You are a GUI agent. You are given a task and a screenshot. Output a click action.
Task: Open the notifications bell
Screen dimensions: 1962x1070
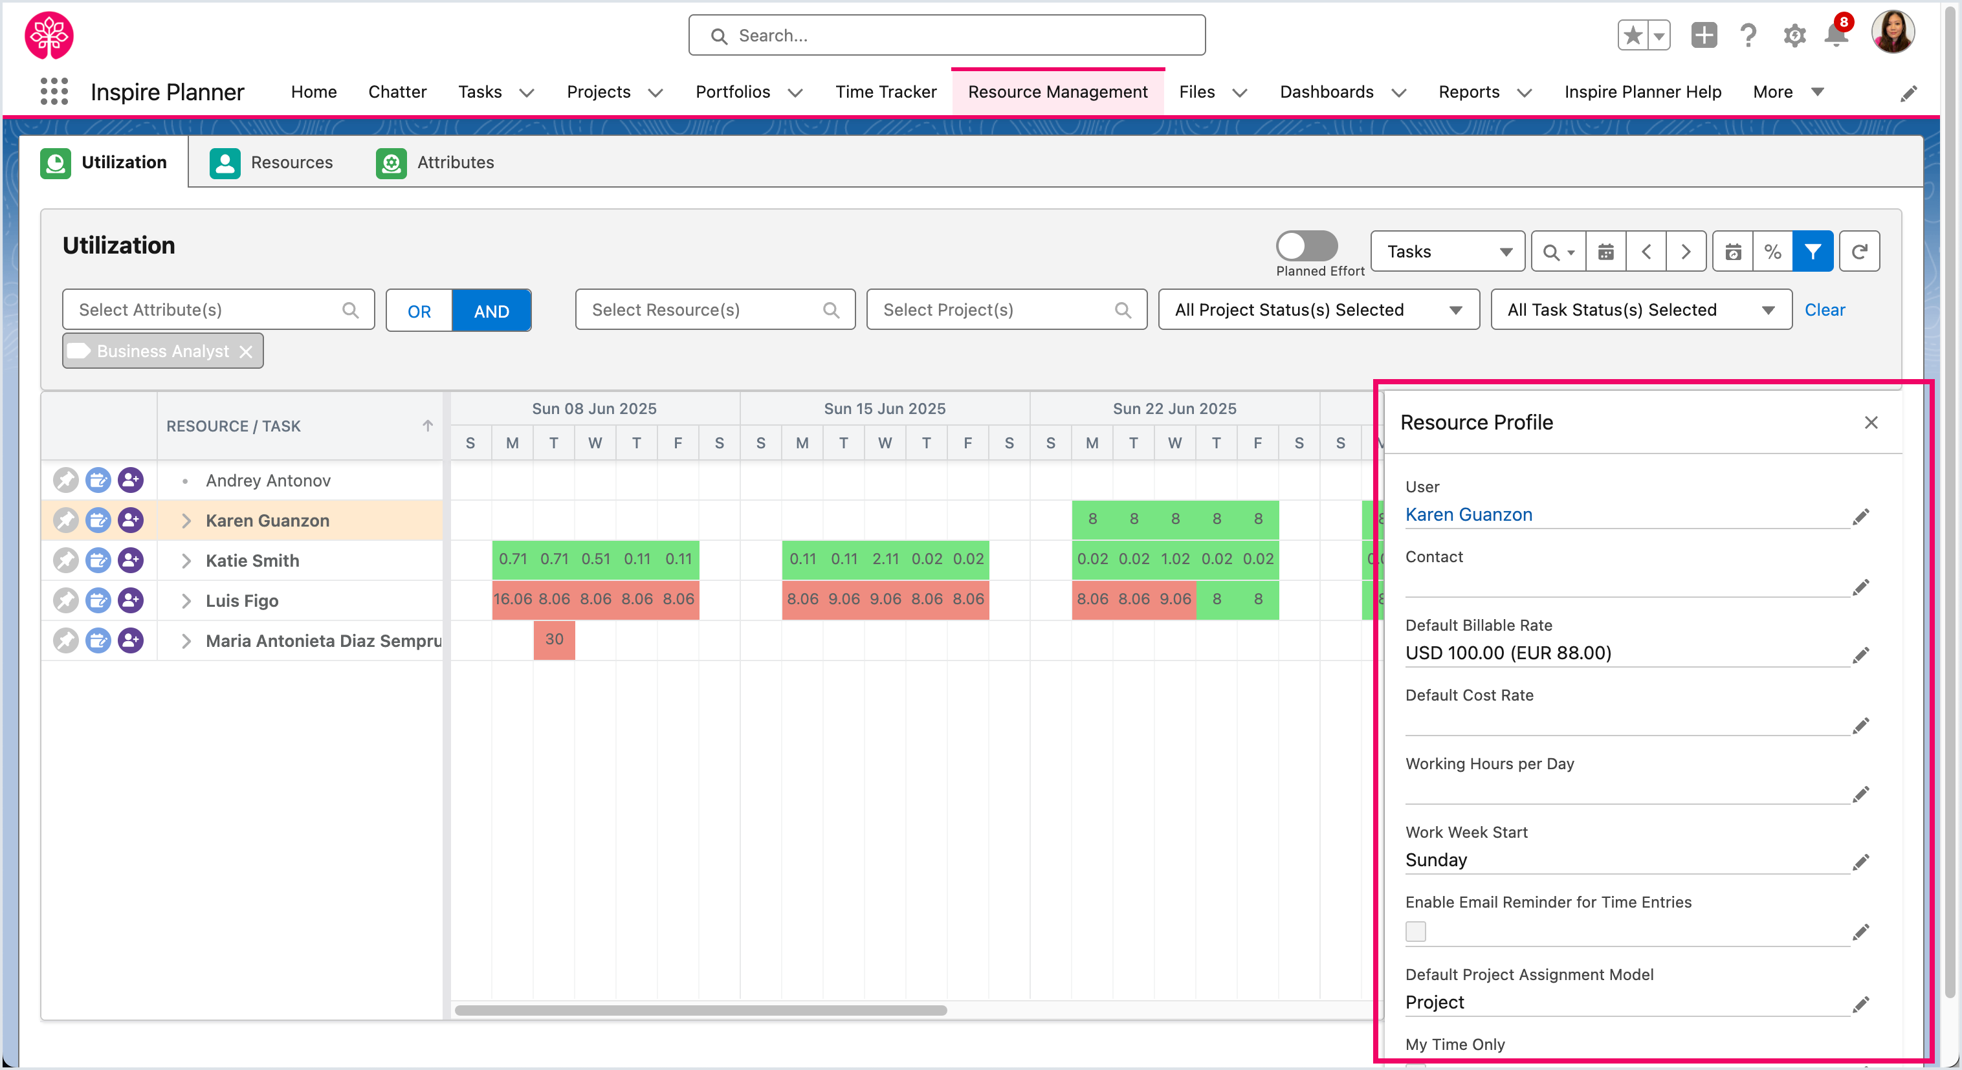point(1836,35)
